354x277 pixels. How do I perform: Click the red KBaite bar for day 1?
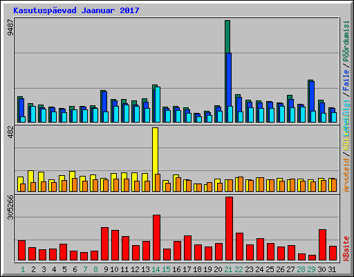tap(21, 251)
